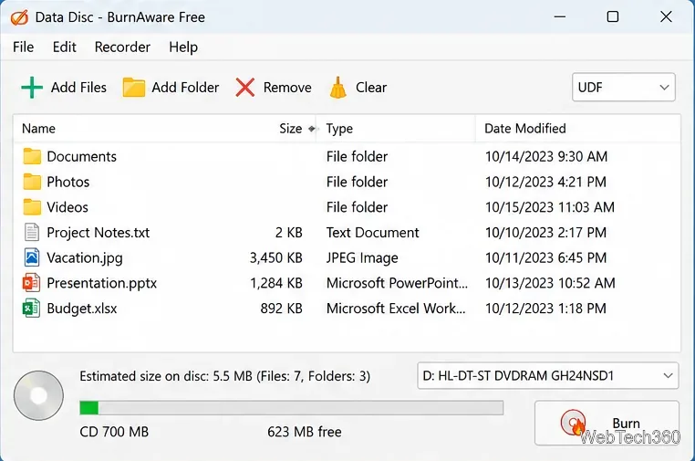695x461 pixels.
Task: Expand the D: HL-DT-ST DVDRAM drive dropdown
Action: click(548, 376)
